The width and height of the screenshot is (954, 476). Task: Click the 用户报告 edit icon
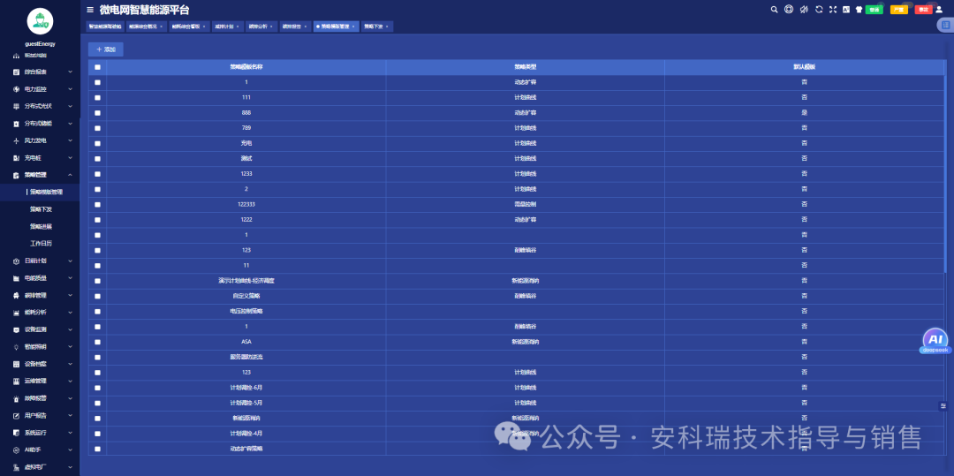pyautogui.click(x=17, y=415)
